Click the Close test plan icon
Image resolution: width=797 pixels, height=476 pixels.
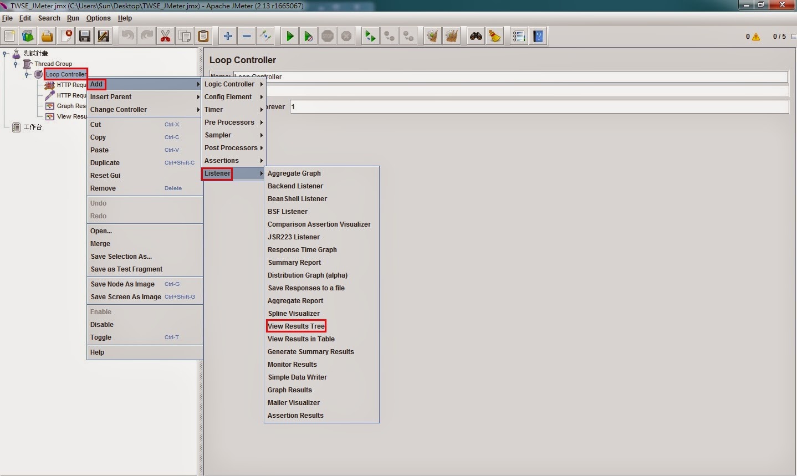[x=66, y=36]
